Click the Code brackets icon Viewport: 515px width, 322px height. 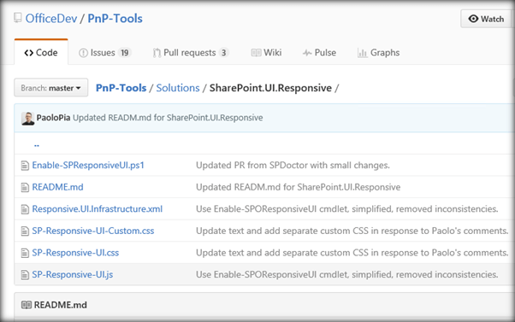click(x=29, y=53)
